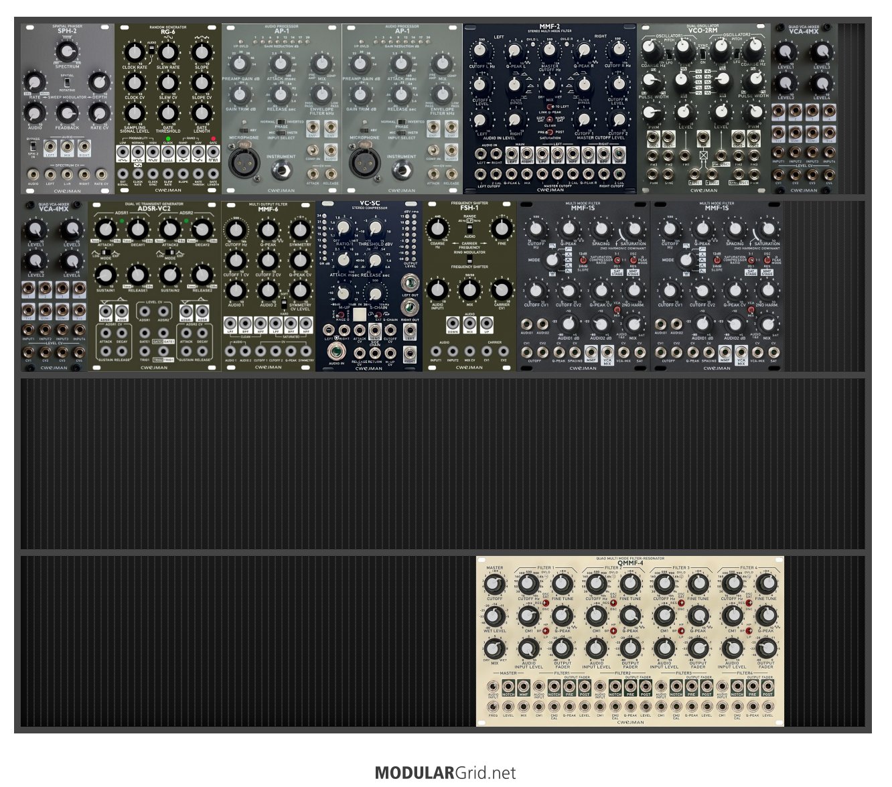
Task: Select the SPH-2 sweep modulator Rate knob
Action: (x=34, y=81)
